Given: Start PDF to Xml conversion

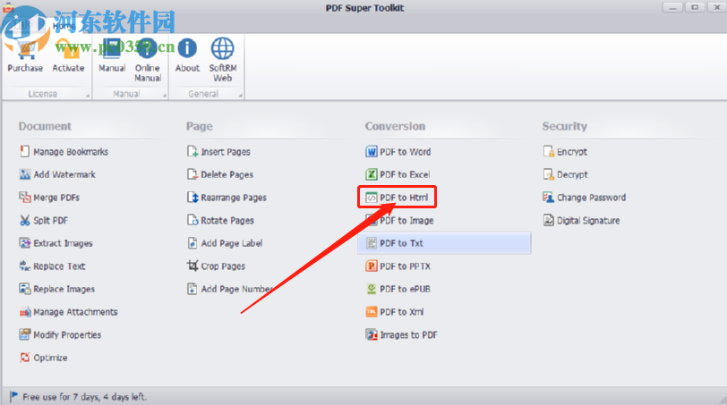Looking at the screenshot, I should coord(395,312).
